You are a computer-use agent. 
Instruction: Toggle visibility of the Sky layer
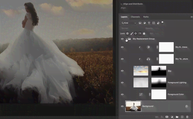pyautogui.click(x=122, y=71)
